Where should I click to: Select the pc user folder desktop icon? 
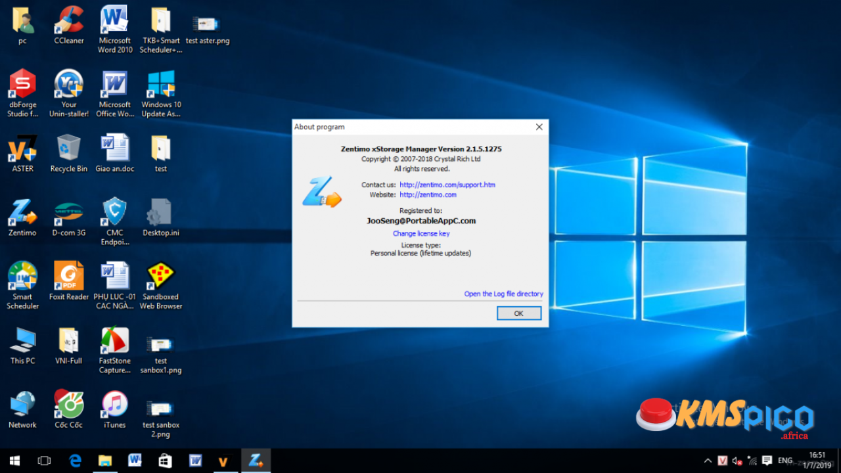click(22, 26)
